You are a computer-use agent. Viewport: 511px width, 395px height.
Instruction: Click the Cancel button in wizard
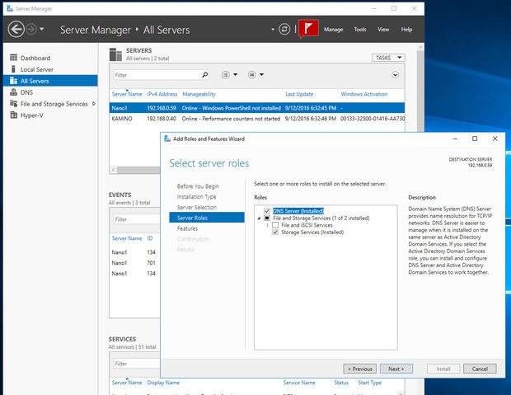[x=480, y=369]
